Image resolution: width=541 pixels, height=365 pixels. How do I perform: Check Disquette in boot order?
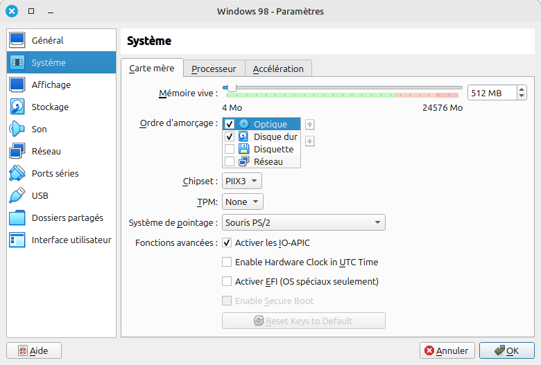click(230, 149)
